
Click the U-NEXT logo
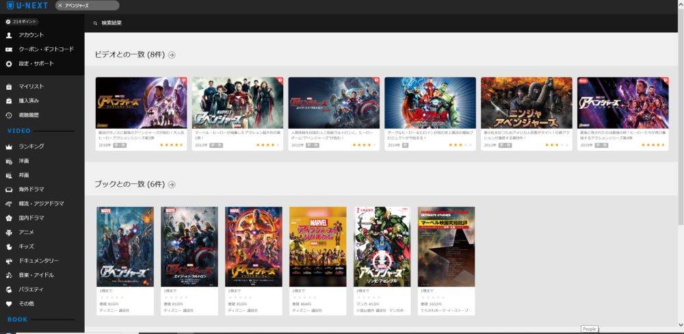27,5
